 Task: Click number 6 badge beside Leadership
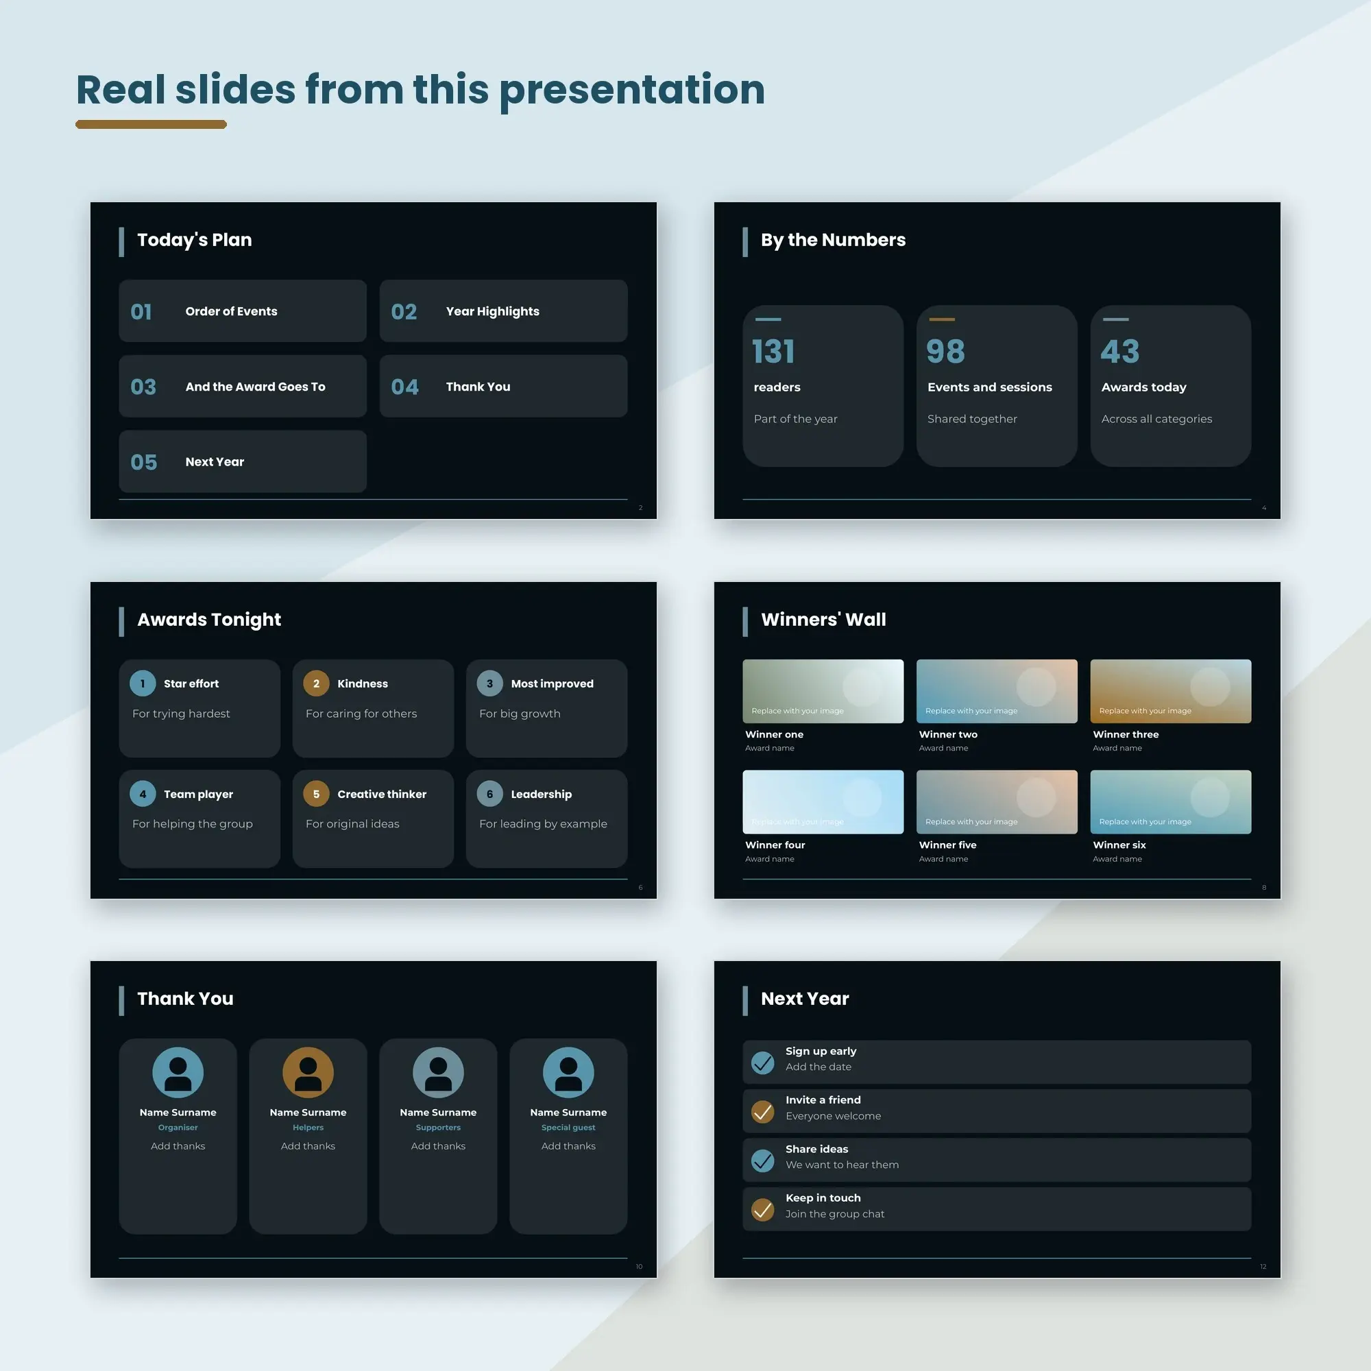tap(489, 794)
